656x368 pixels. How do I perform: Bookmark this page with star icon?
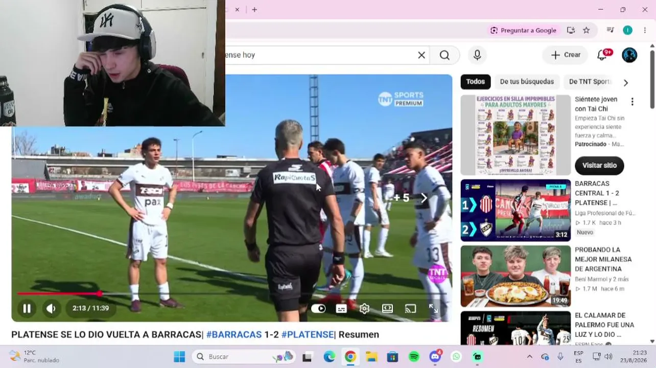587,30
